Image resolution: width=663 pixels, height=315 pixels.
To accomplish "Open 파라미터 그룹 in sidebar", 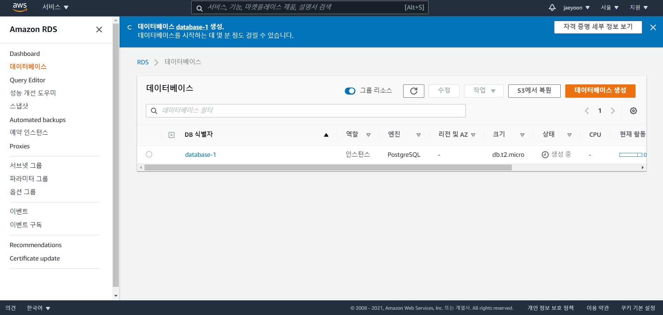I will click(29, 179).
